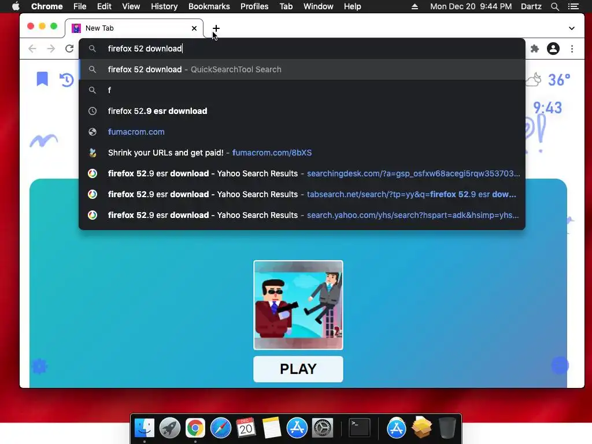Click the 36° temperature reading

559,80
